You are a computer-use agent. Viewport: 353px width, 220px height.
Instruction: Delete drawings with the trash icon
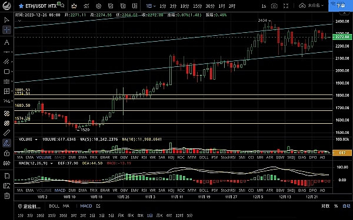click(x=6, y=196)
